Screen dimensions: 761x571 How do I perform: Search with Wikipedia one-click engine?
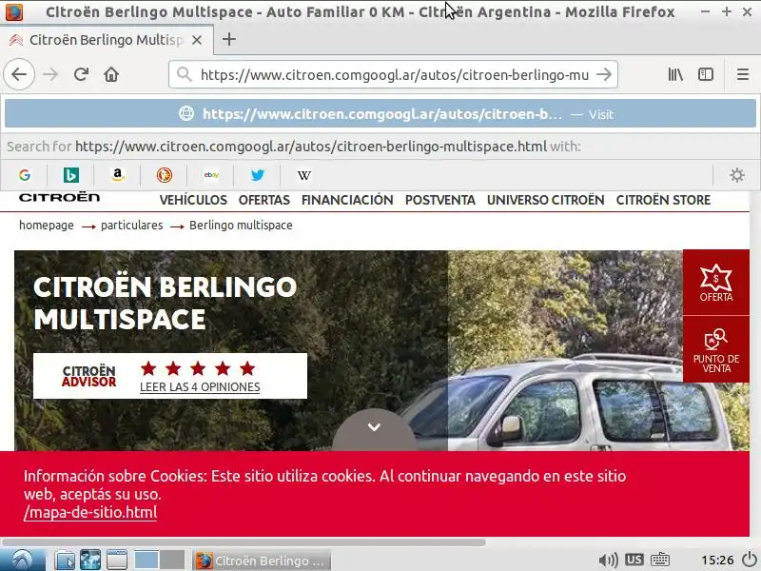click(x=303, y=175)
